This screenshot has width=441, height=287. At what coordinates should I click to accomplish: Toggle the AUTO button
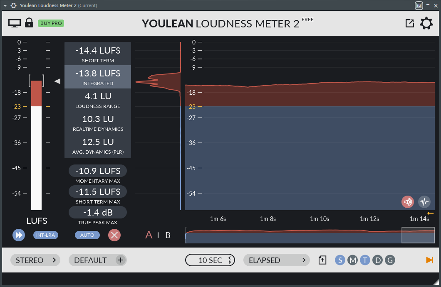pyautogui.click(x=87, y=235)
